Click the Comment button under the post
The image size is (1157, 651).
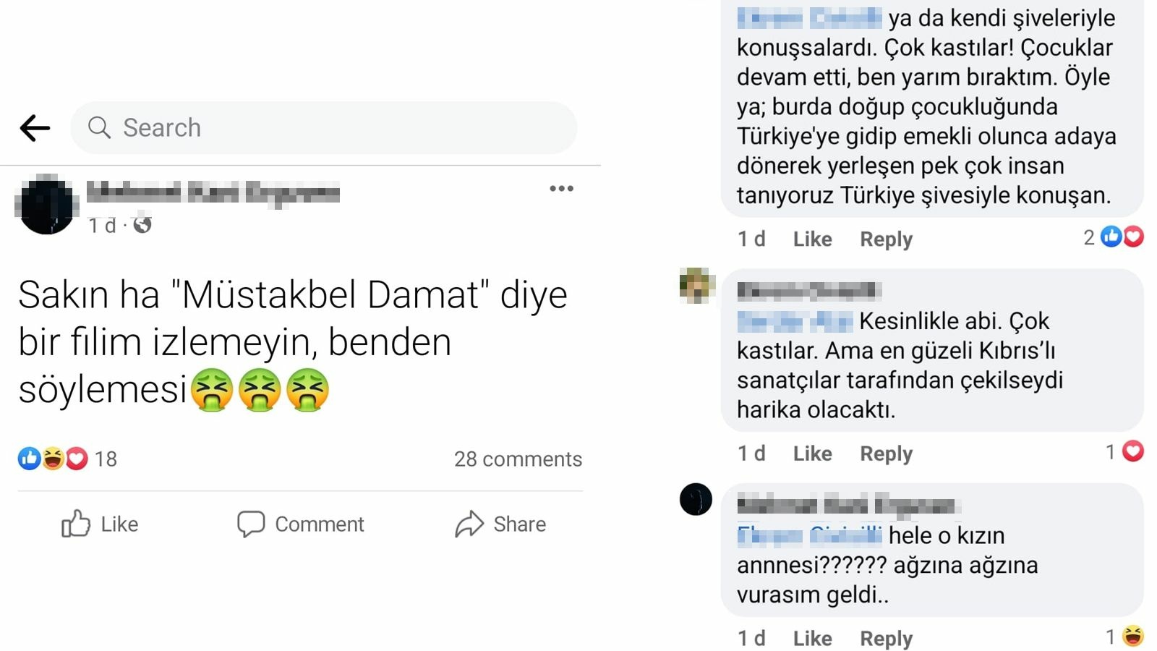click(x=301, y=524)
